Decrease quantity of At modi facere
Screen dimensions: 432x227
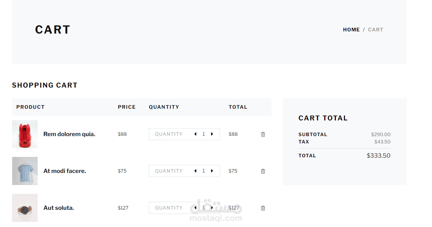195,171
